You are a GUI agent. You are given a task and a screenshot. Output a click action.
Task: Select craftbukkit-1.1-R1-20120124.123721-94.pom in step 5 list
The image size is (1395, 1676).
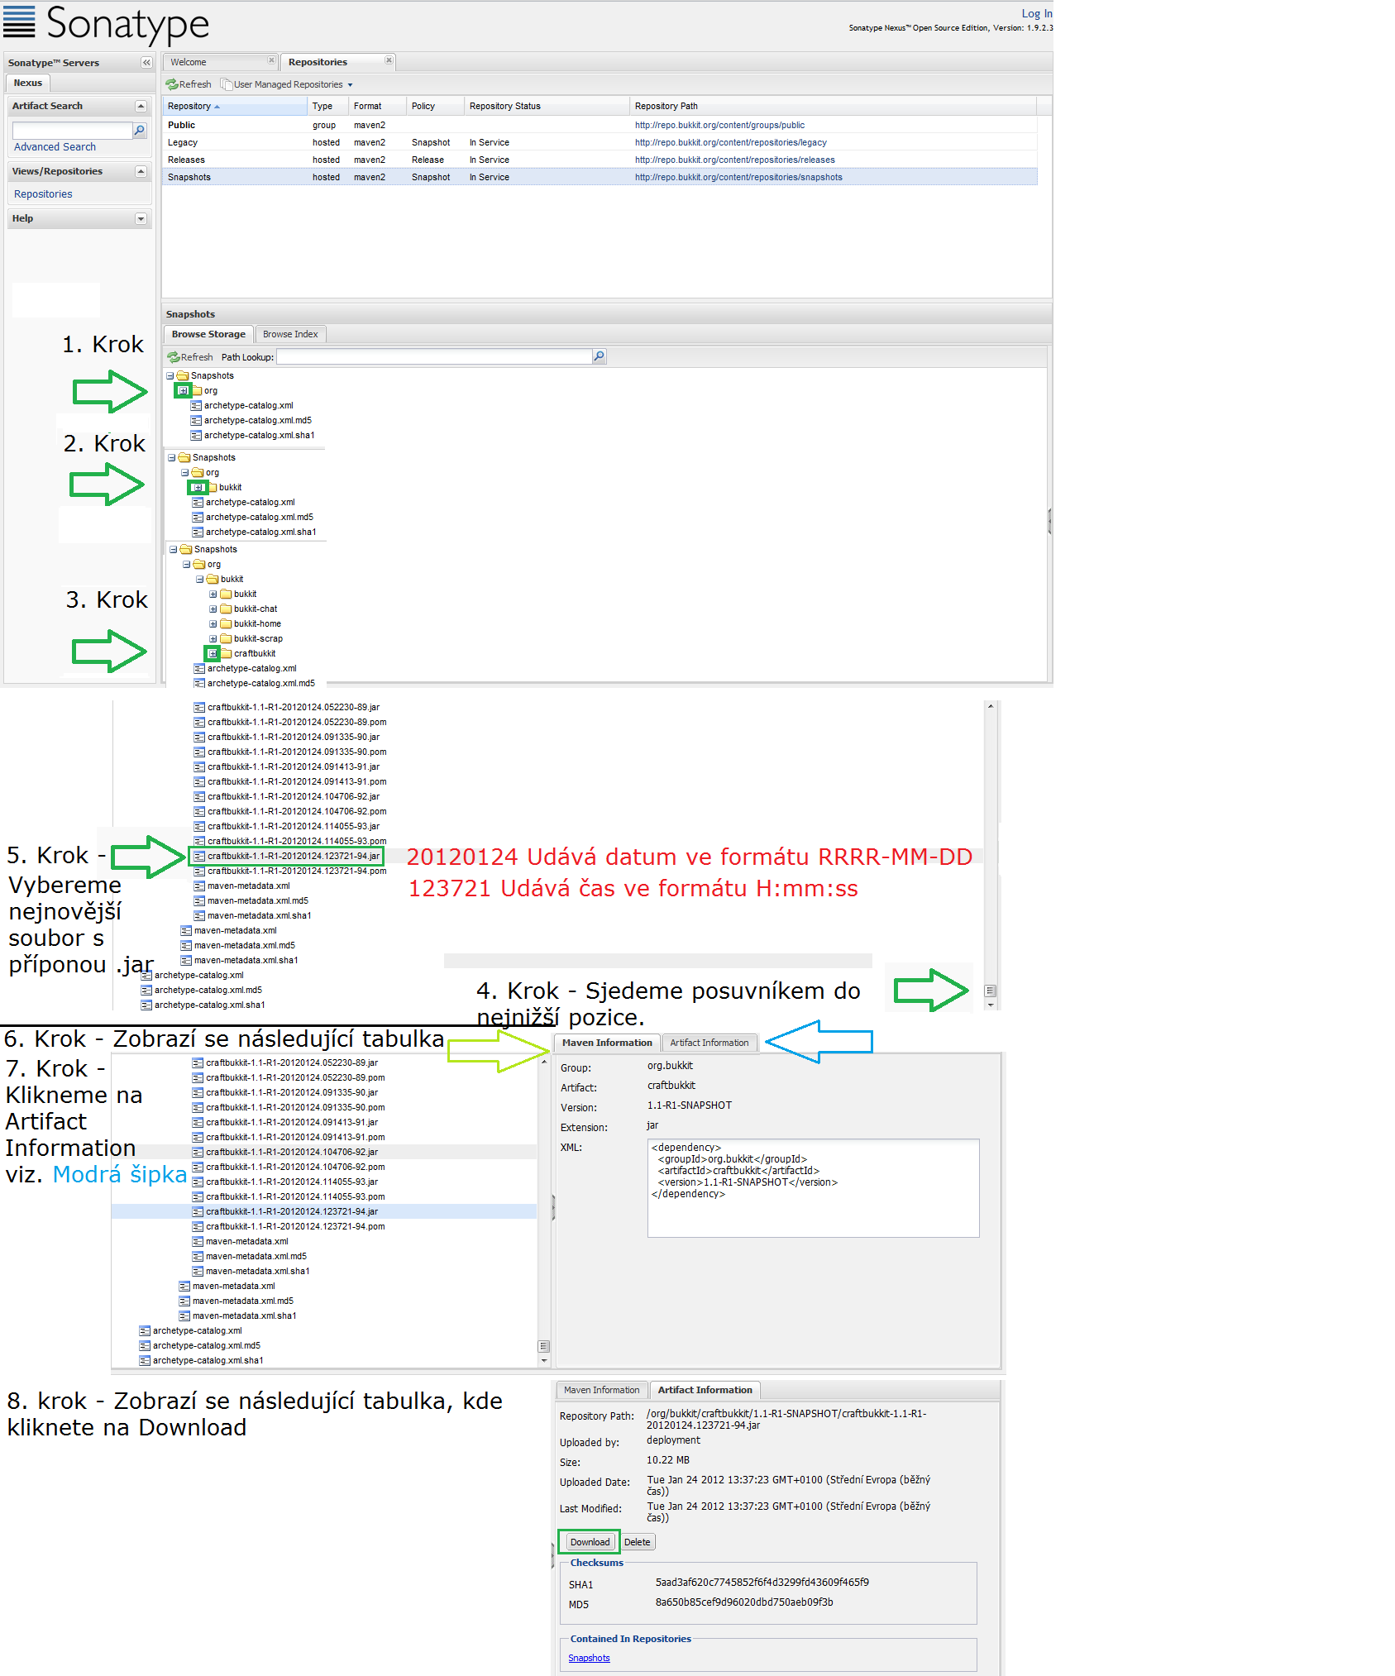(x=290, y=871)
